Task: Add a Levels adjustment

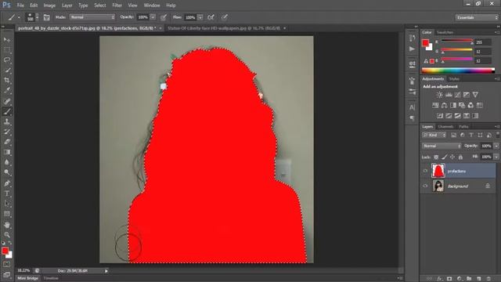Action: point(449,95)
